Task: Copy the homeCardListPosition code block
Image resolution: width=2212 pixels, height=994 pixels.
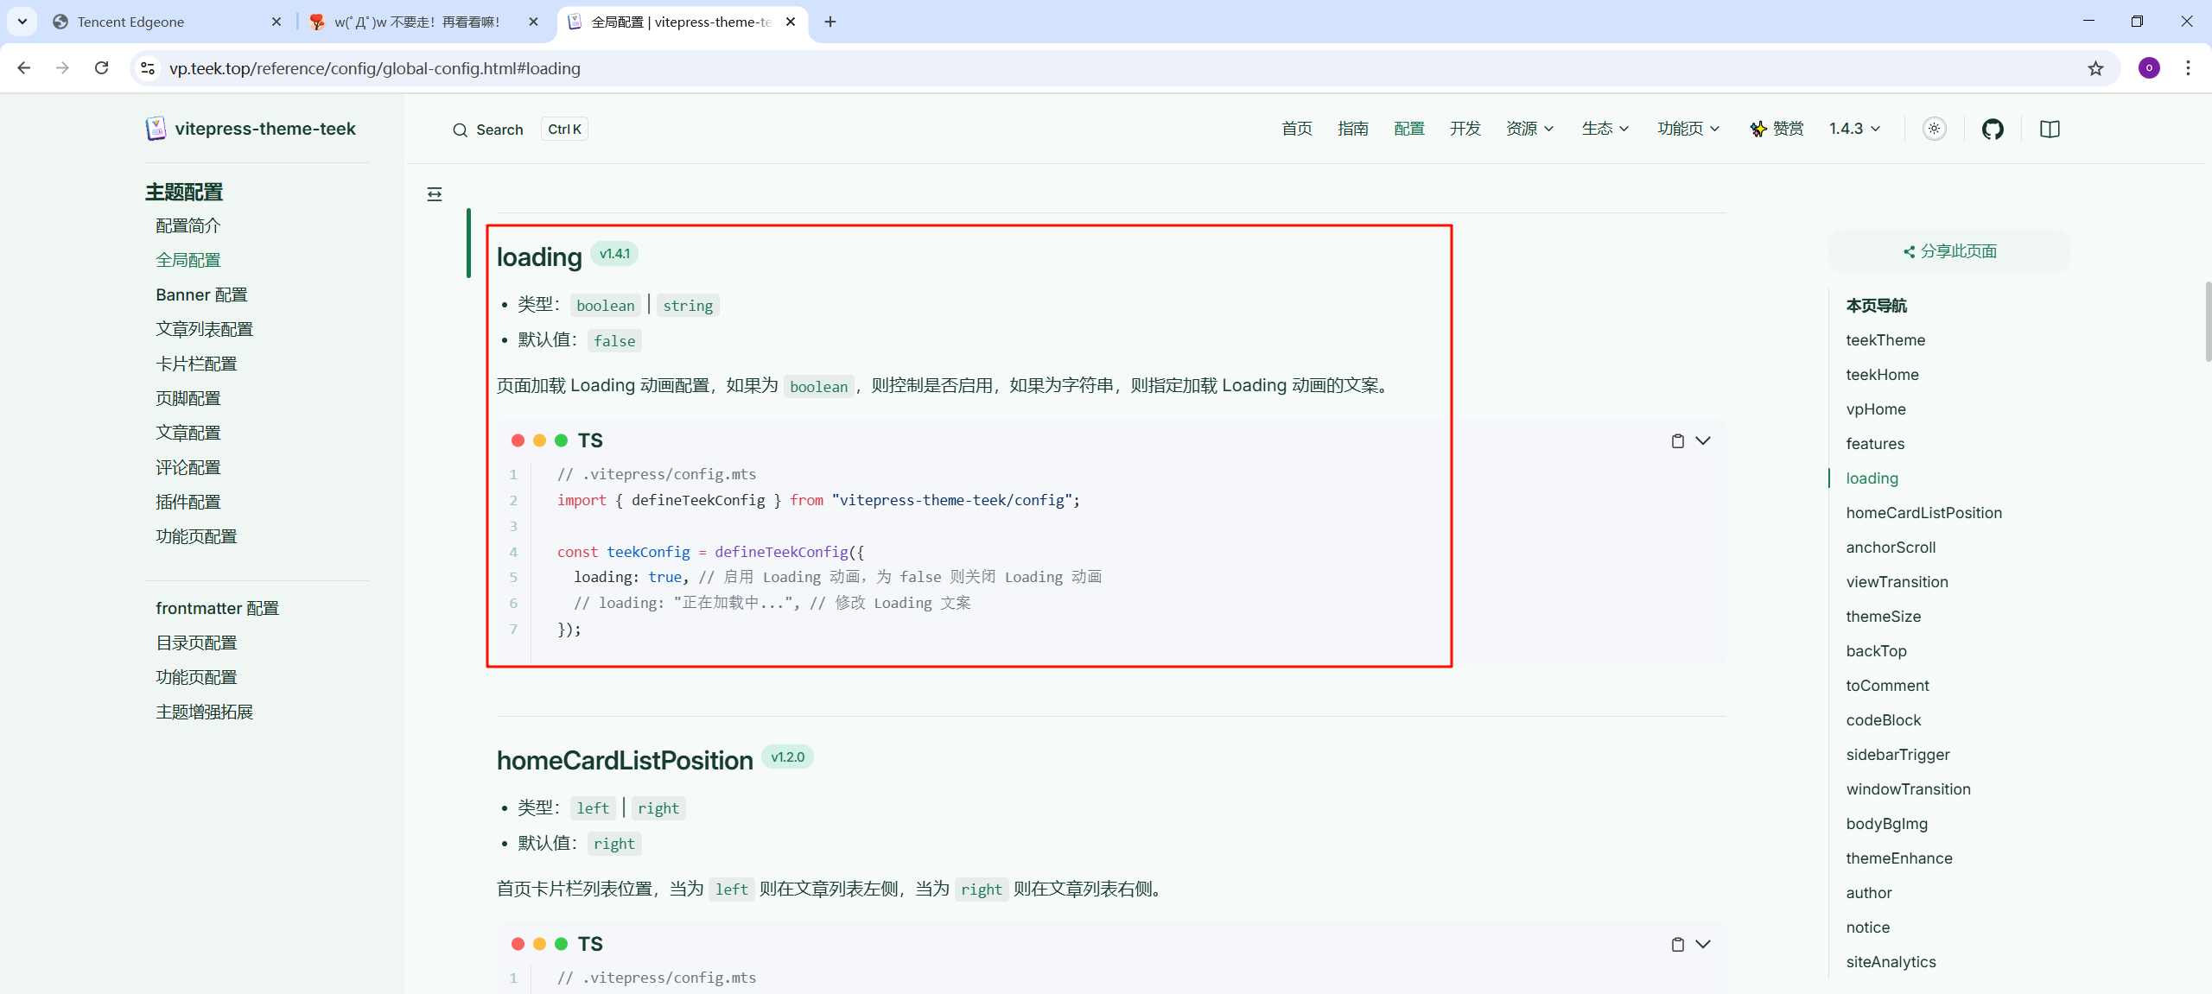Action: click(x=1677, y=945)
